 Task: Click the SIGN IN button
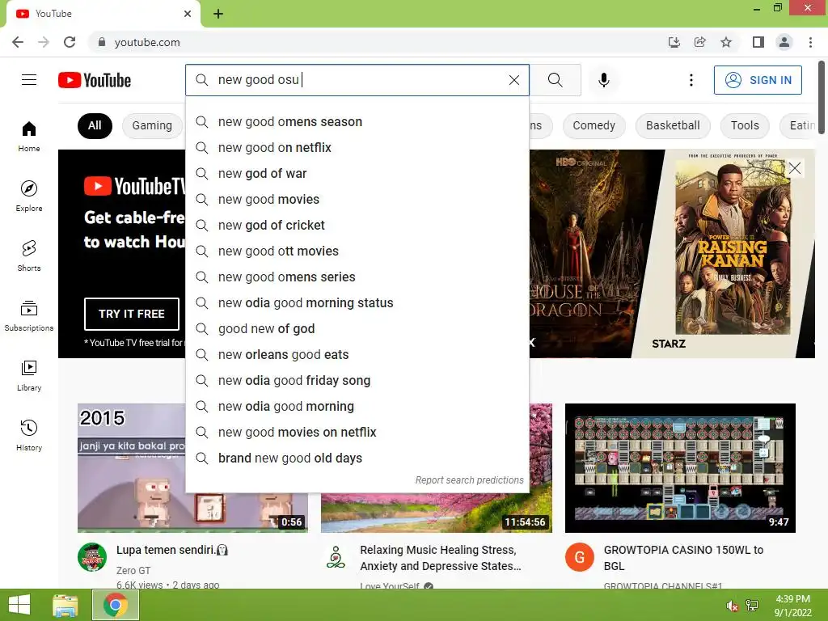[758, 80]
